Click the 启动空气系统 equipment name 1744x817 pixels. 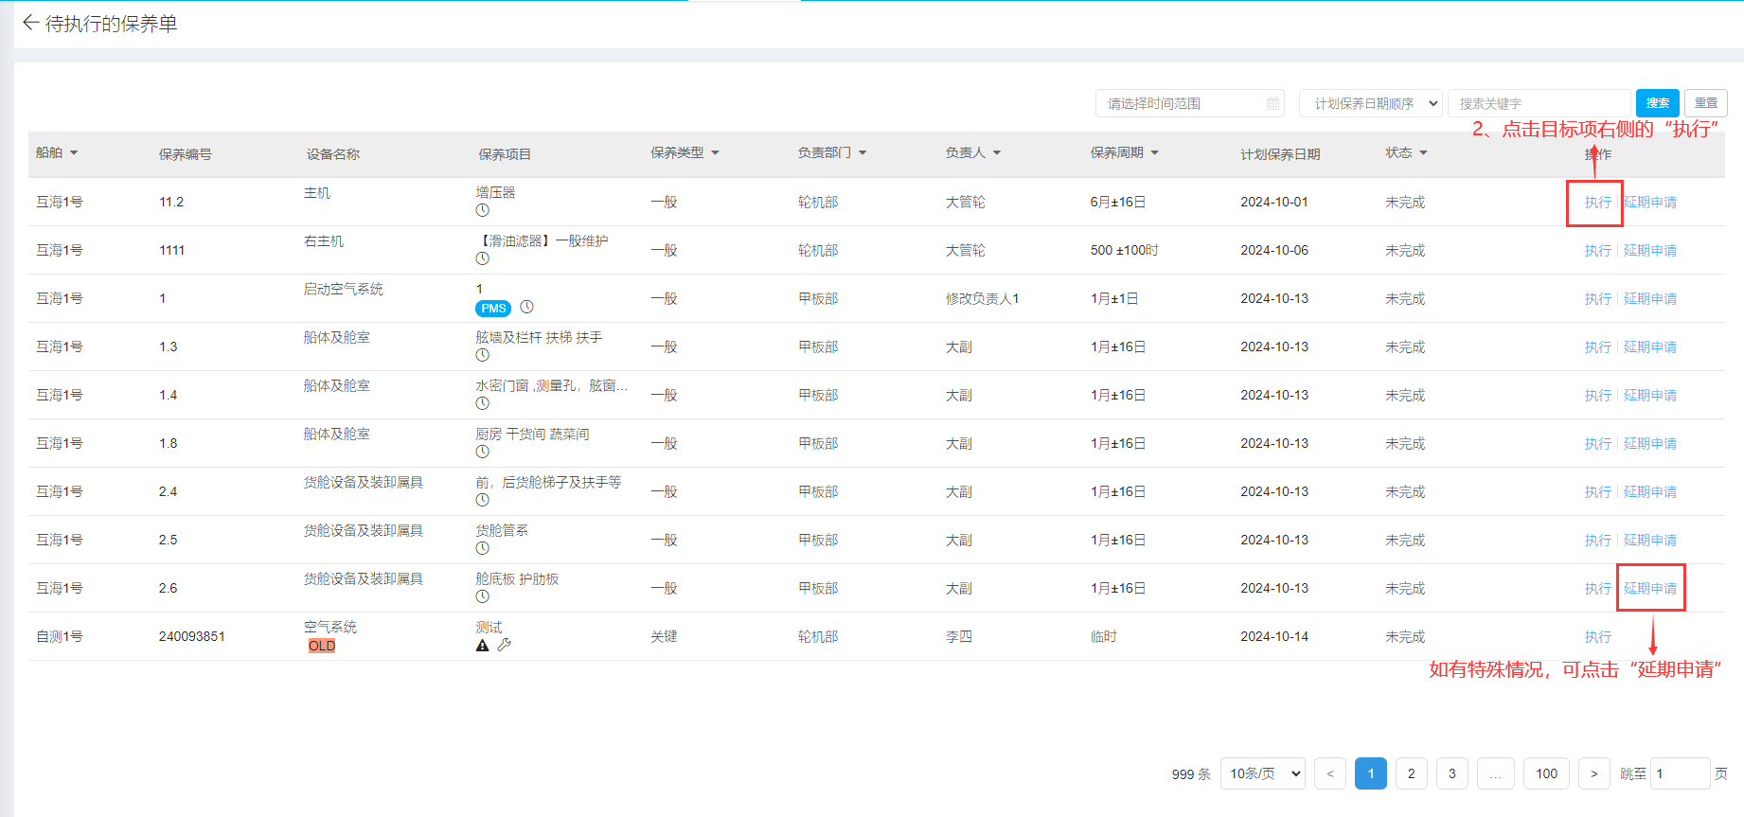(343, 290)
